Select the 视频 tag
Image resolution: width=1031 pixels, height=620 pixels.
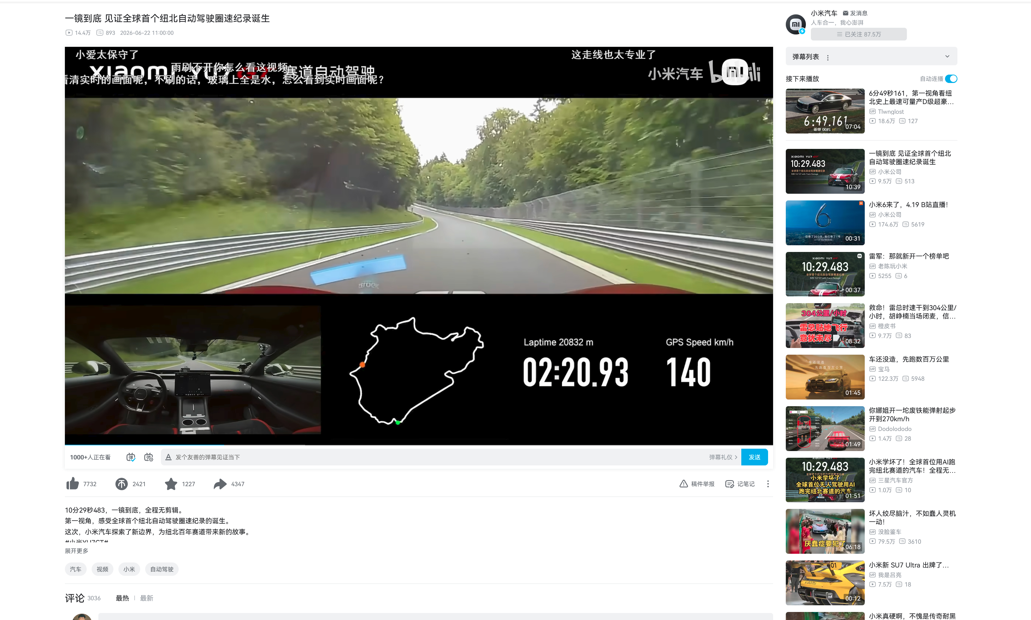102,569
